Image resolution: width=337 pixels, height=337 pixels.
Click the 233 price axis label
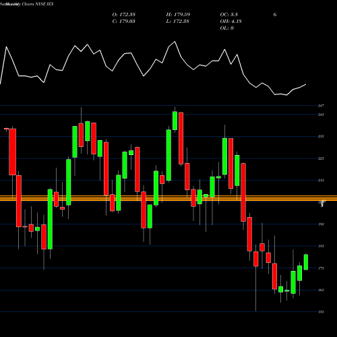321,136
